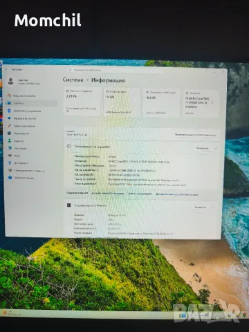Open the domain or workgroup link

[108, 194]
